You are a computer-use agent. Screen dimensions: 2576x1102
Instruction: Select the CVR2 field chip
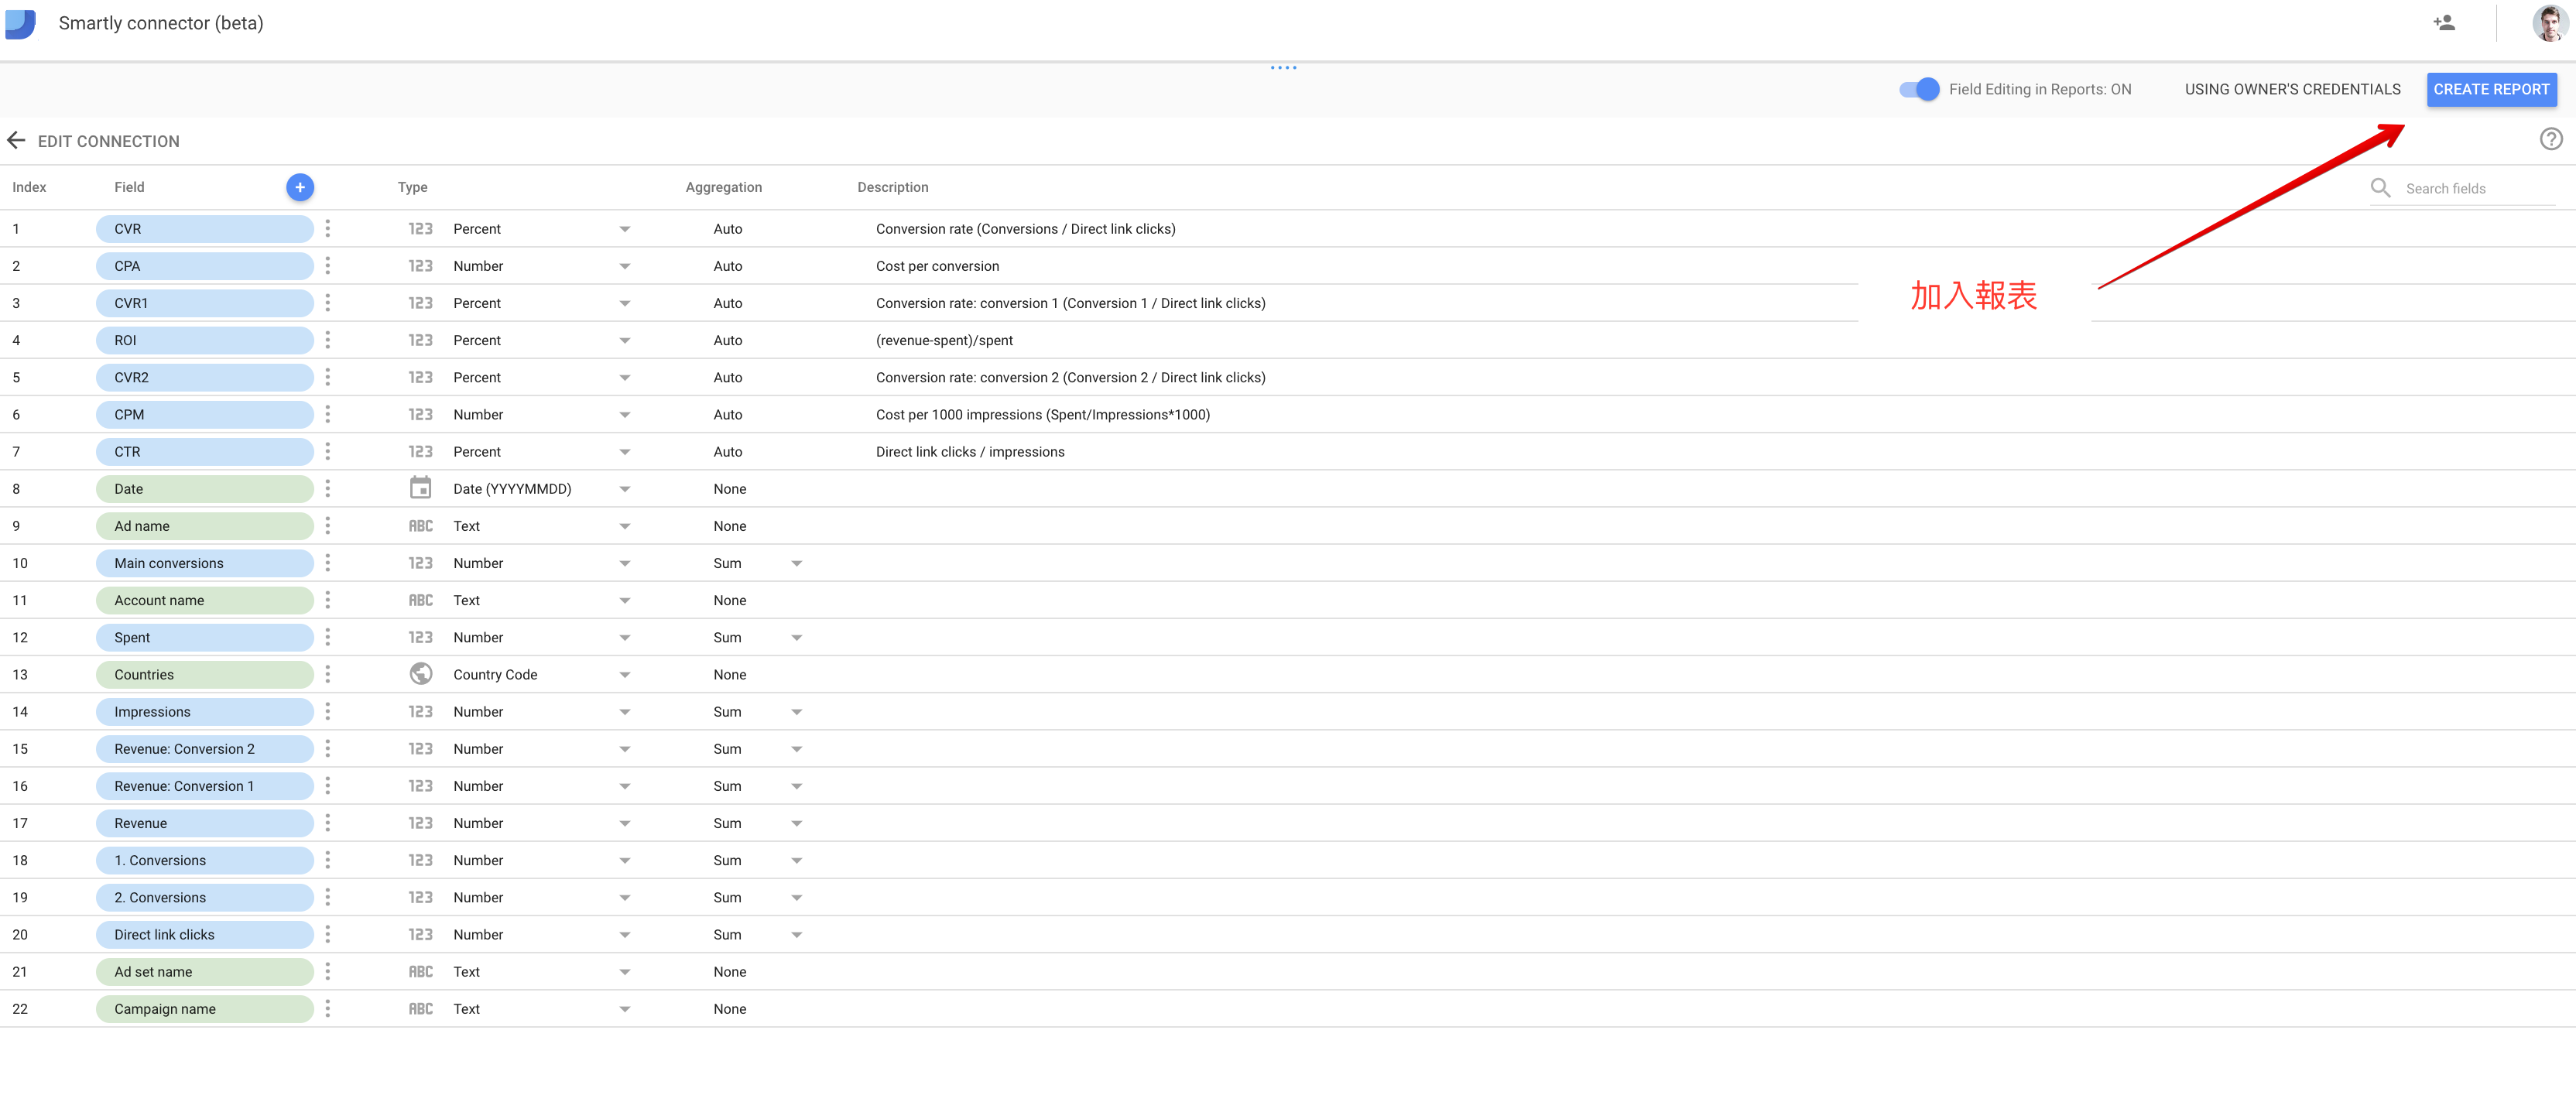coord(205,377)
